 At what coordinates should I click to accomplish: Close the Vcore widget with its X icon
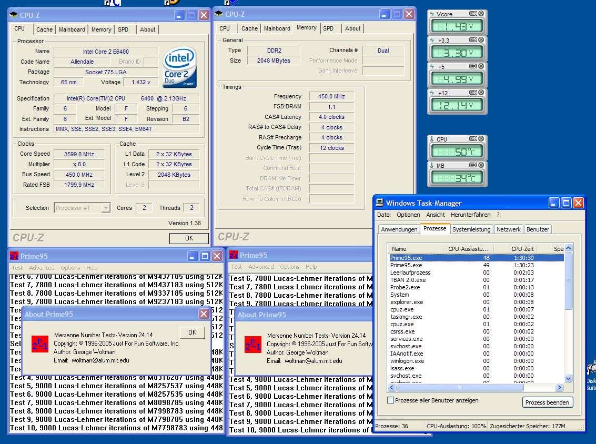tap(481, 14)
